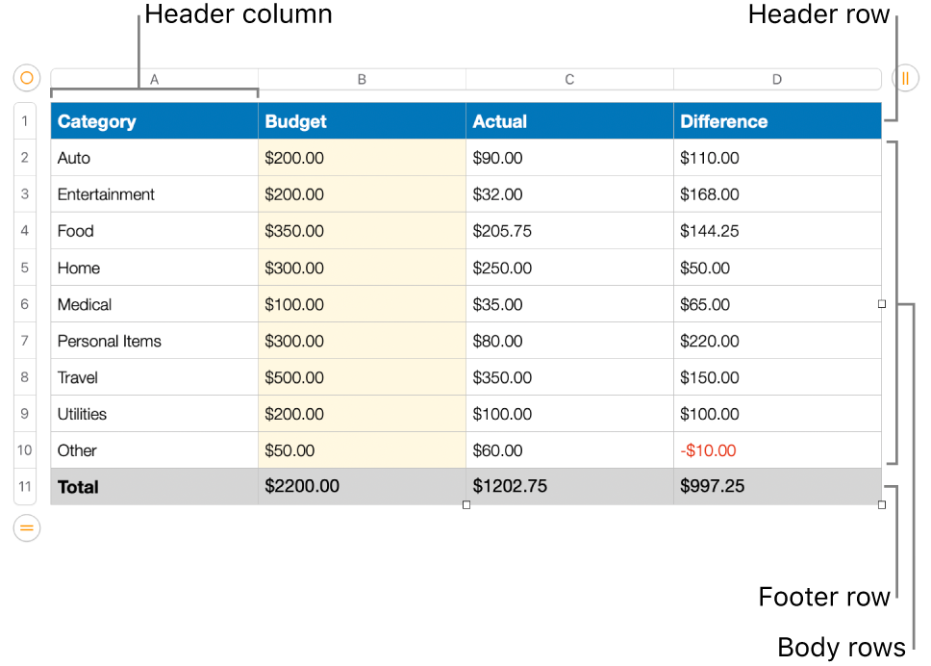Select column reference letter D
The height and width of the screenshot is (666, 931).
tap(777, 79)
